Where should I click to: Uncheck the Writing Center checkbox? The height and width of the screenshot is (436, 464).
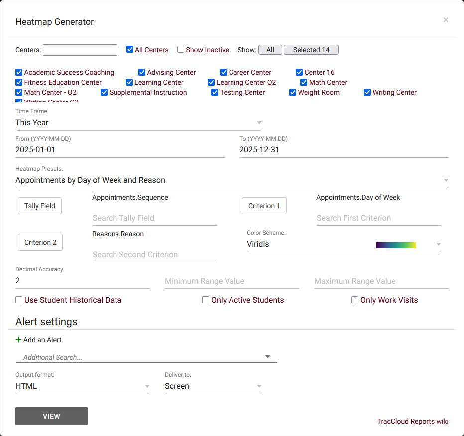click(367, 92)
